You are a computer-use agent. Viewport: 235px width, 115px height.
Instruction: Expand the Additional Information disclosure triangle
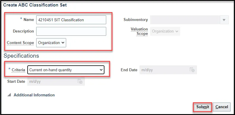tap(9, 95)
